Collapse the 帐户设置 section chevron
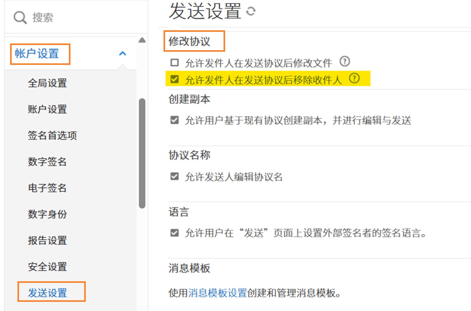The height and width of the screenshot is (311, 471). 123,53
